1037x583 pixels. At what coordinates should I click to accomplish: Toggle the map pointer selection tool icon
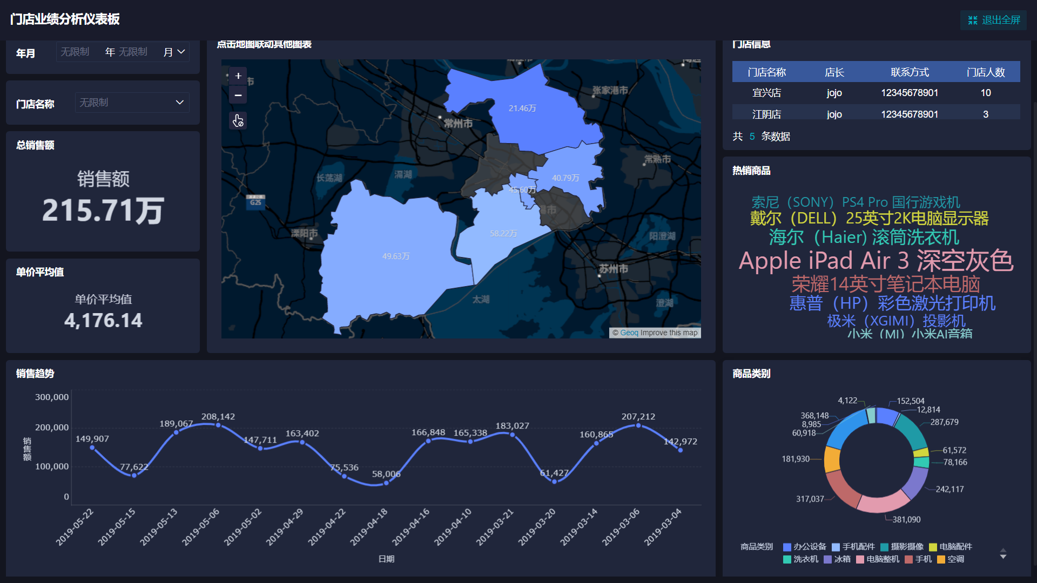[x=238, y=121]
